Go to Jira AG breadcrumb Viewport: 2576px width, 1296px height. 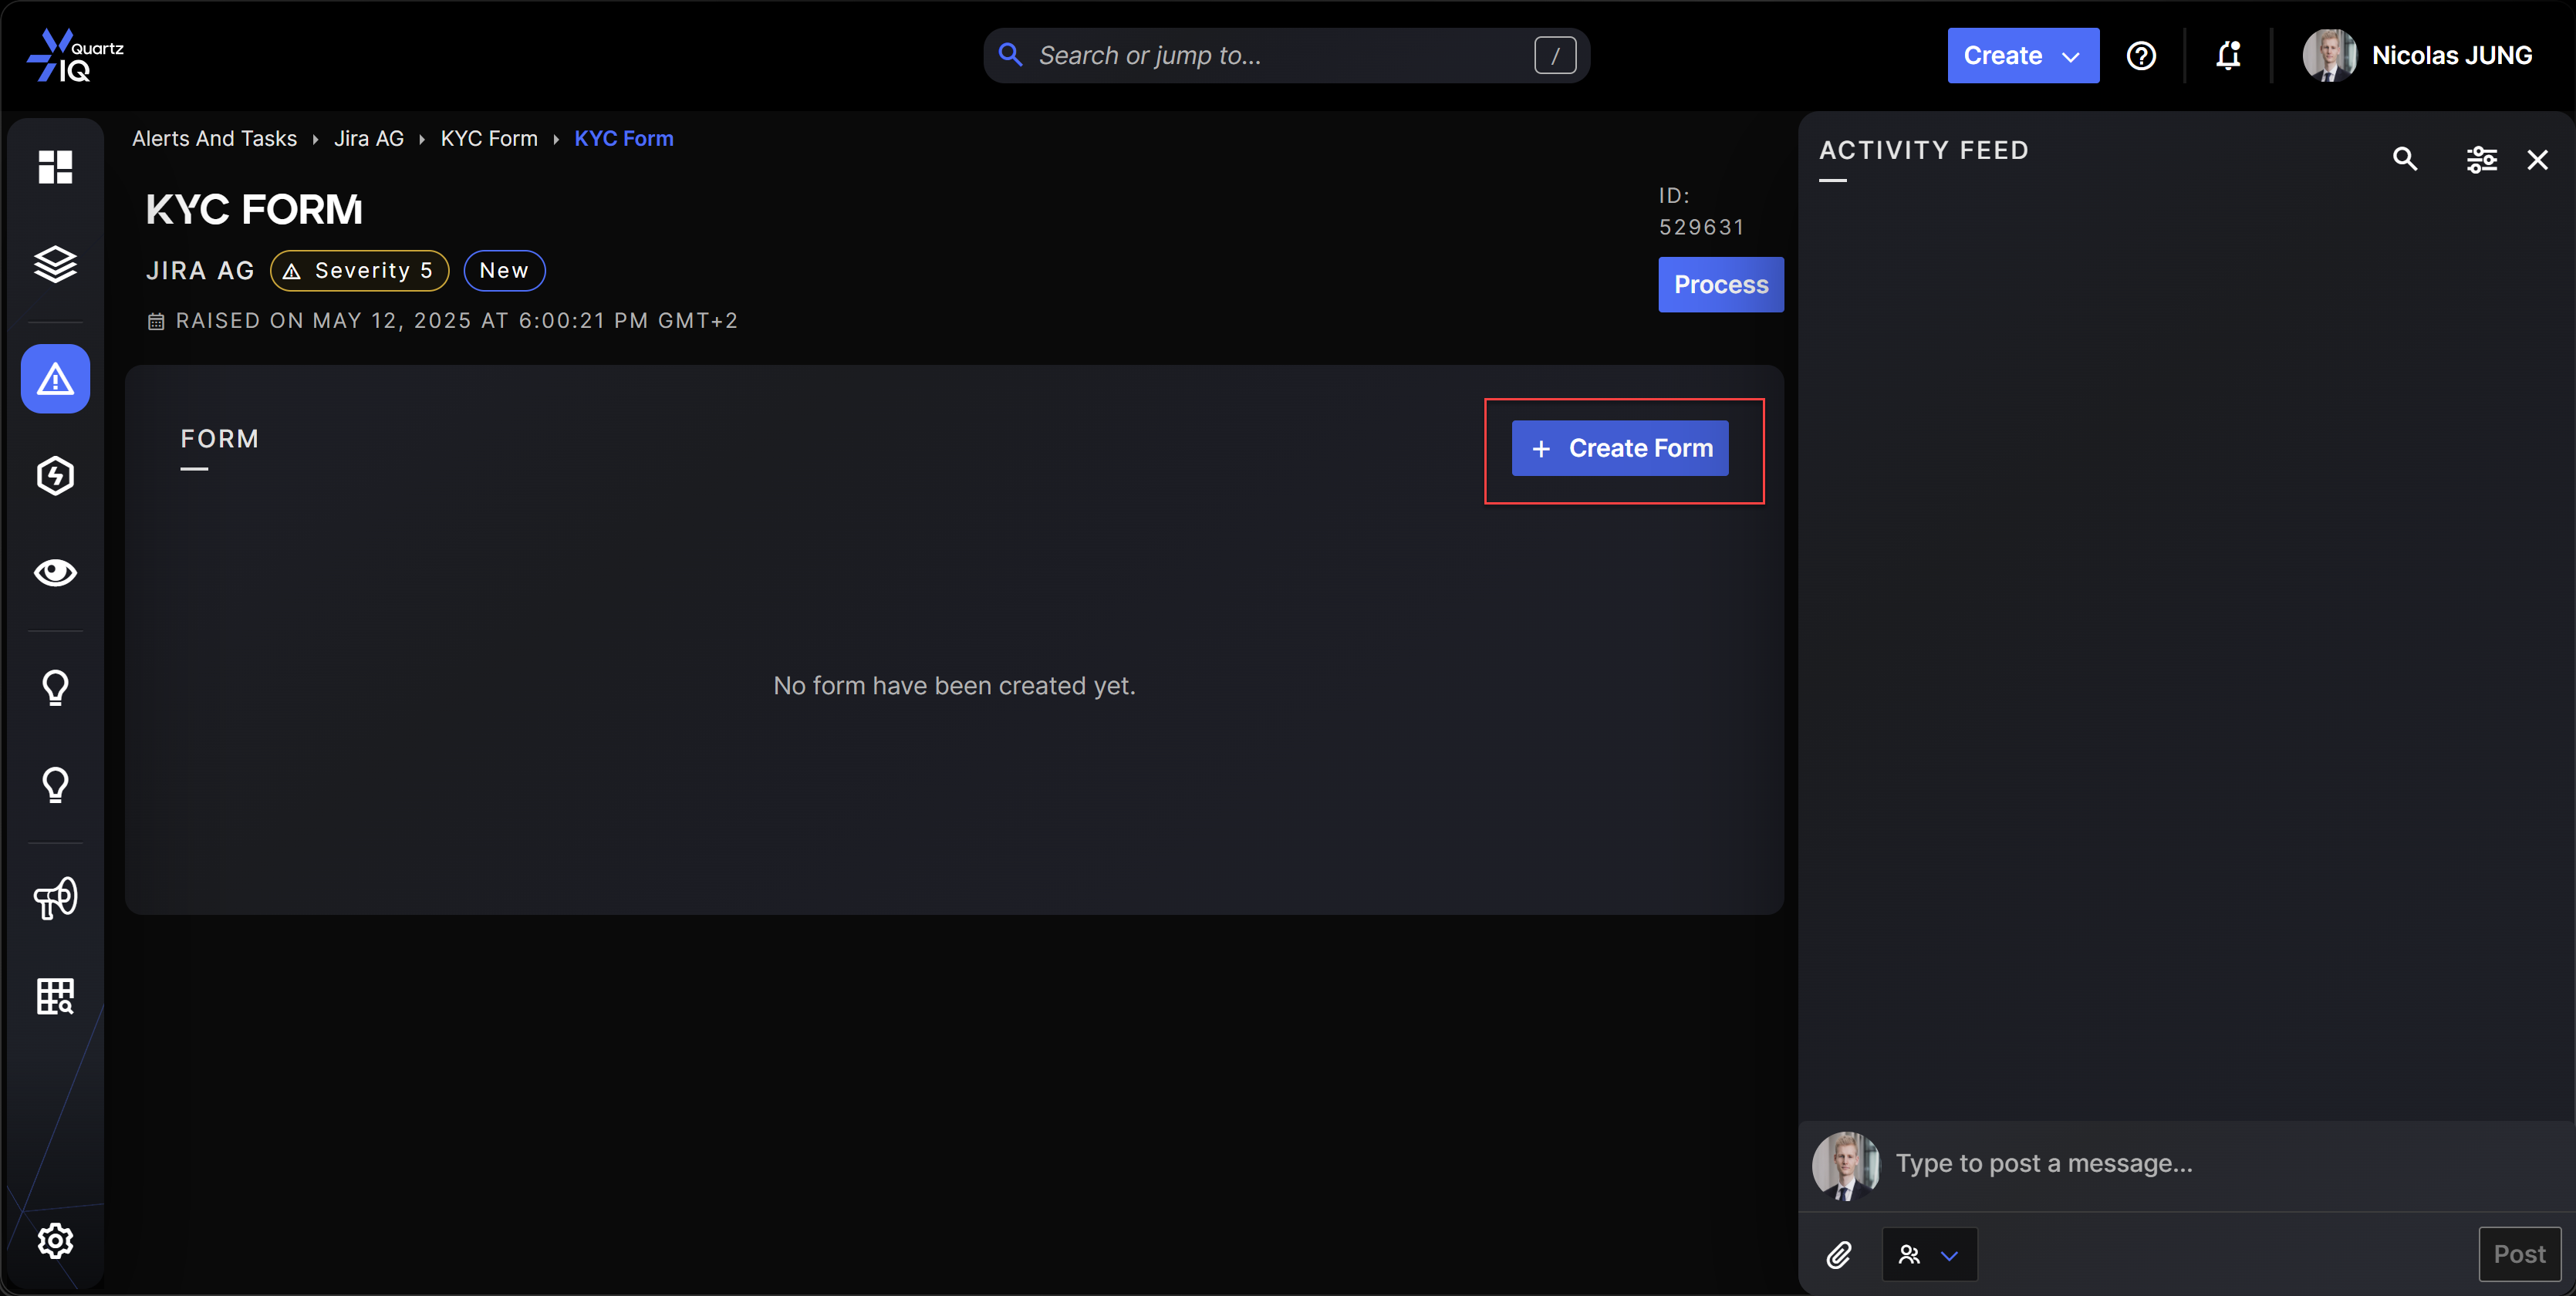[368, 139]
